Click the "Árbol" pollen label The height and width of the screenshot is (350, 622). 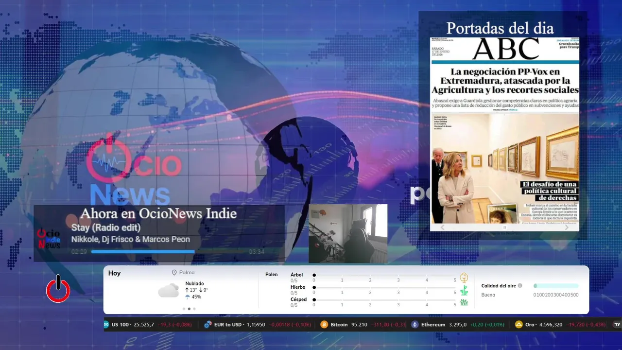tap(296, 275)
